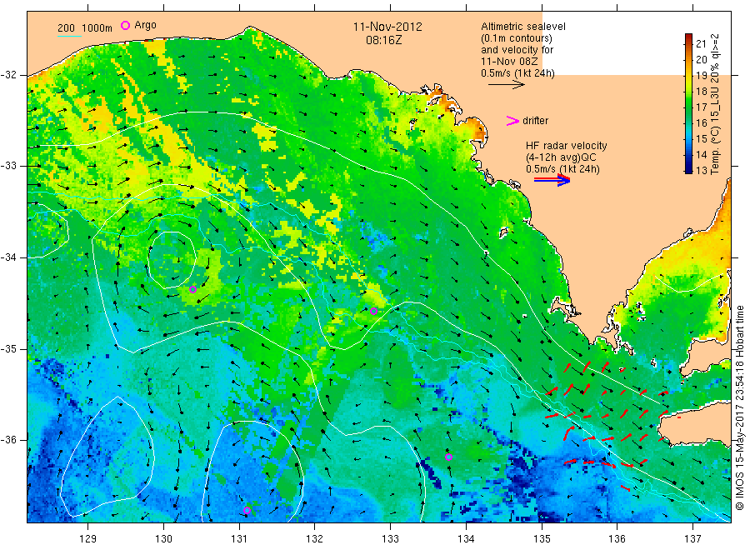The height and width of the screenshot is (550, 750).
Task: Click the 'drifter' legend label
Action: (x=535, y=121)
